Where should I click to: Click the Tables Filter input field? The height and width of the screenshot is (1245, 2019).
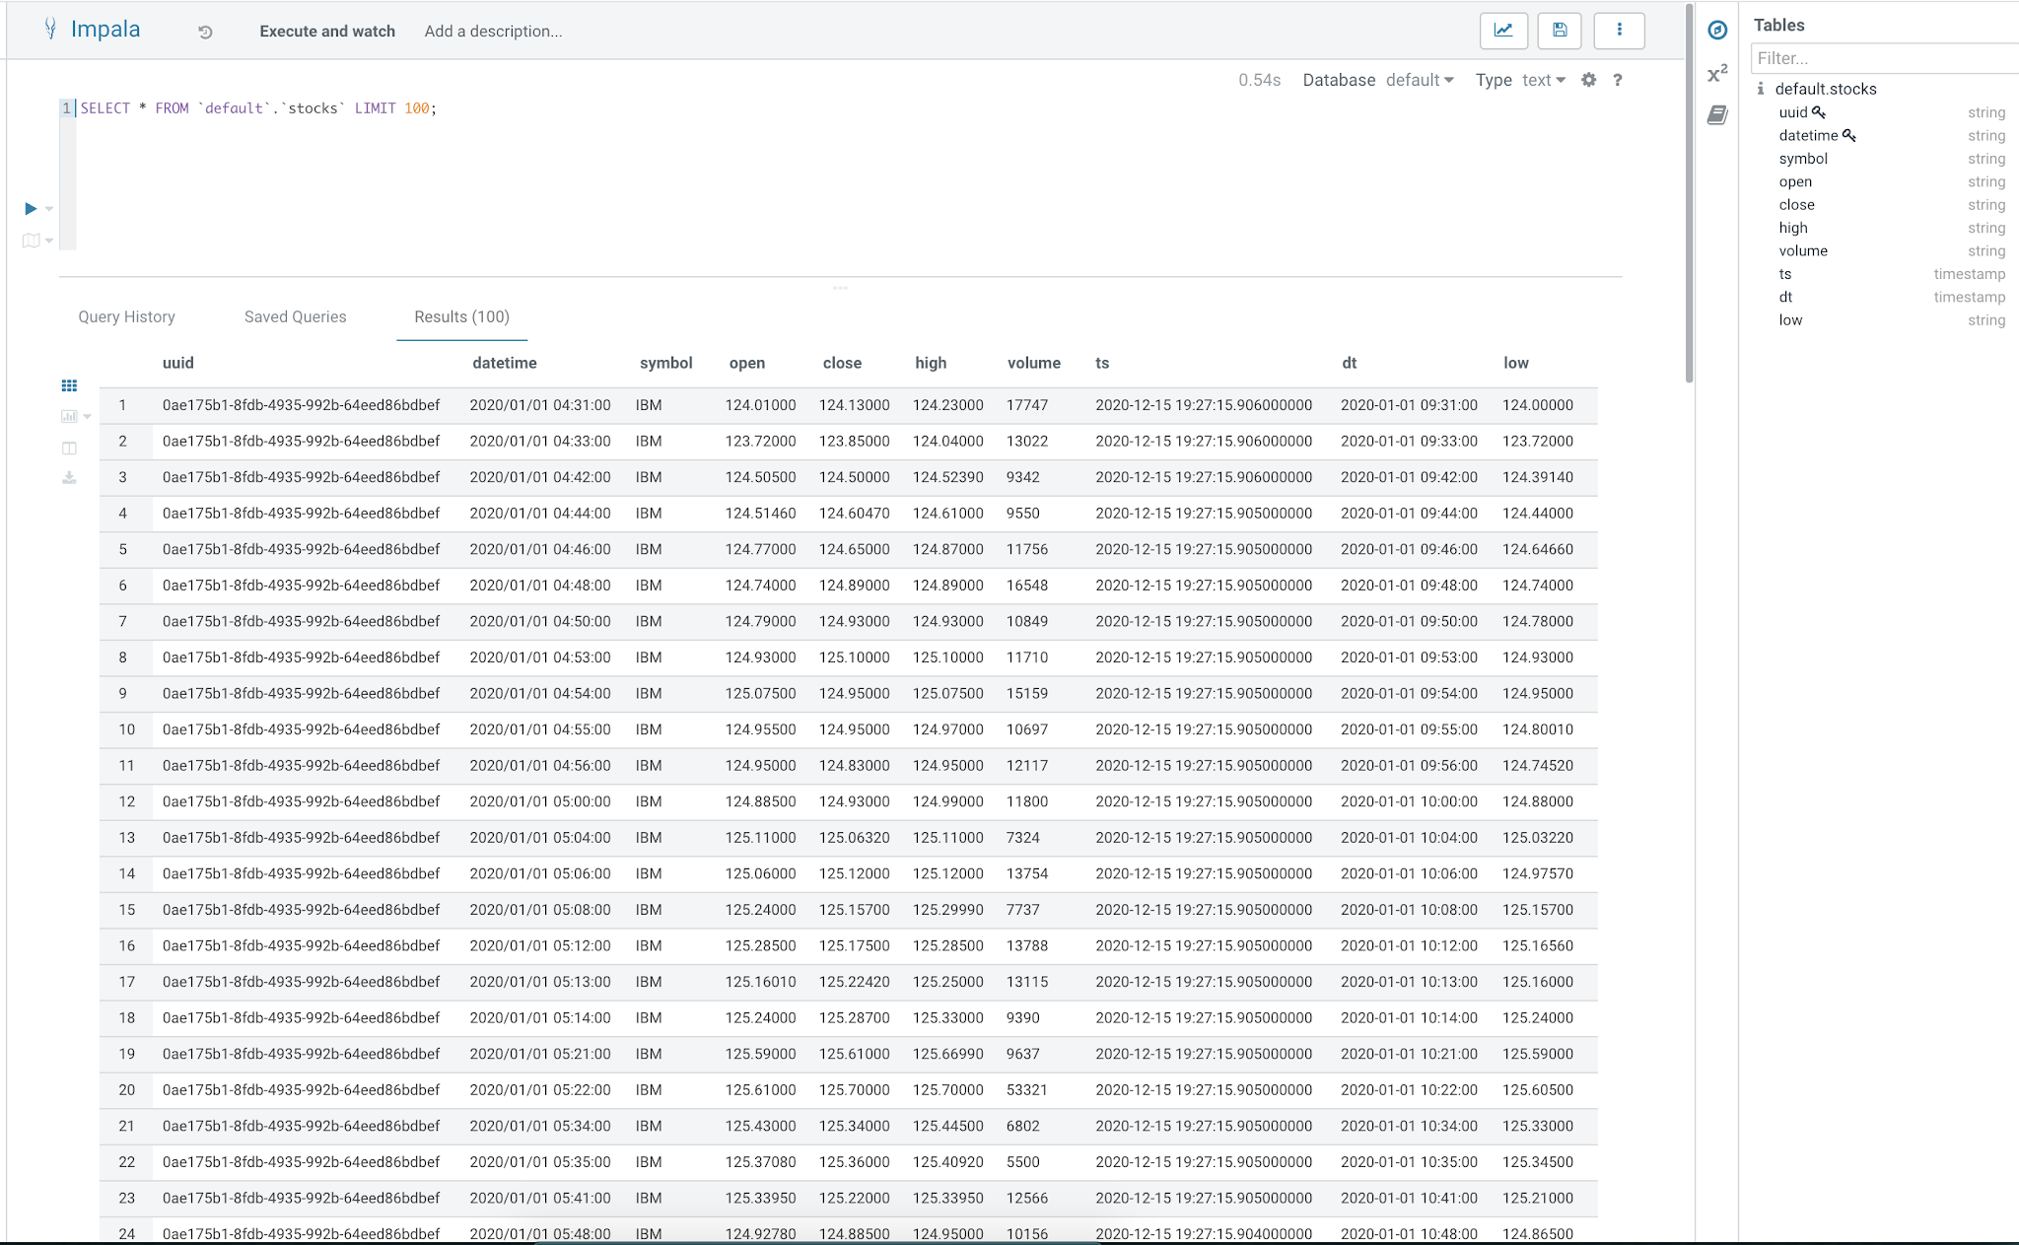(x=1883, y=58)
